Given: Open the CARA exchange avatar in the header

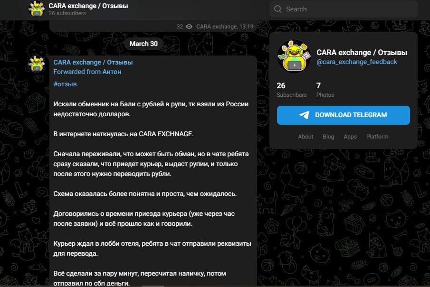Looking at the screenshot, I should [x=36, y=9].
